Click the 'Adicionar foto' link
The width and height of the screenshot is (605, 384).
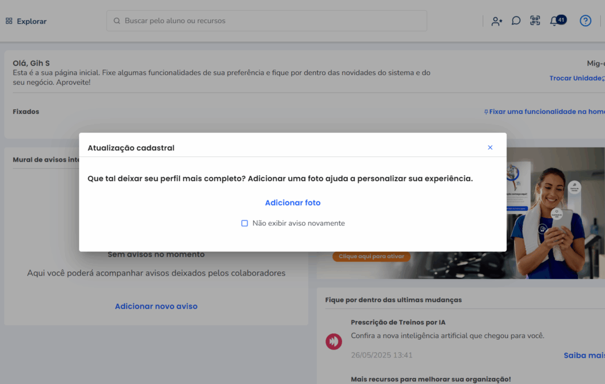point(292,203)
